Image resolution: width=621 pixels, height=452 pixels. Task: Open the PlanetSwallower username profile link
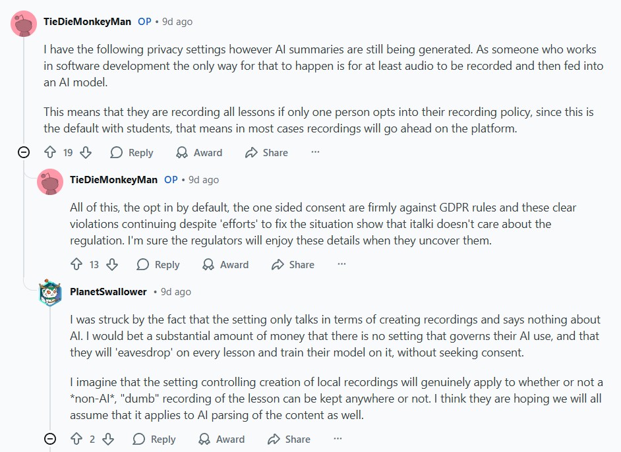coord(108,291)
